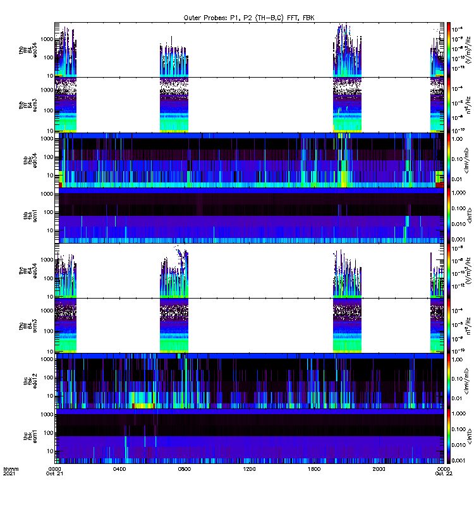Click the "1200" time axis label
The width and height of the screenshot is (474, 505).
coord(249,469)
